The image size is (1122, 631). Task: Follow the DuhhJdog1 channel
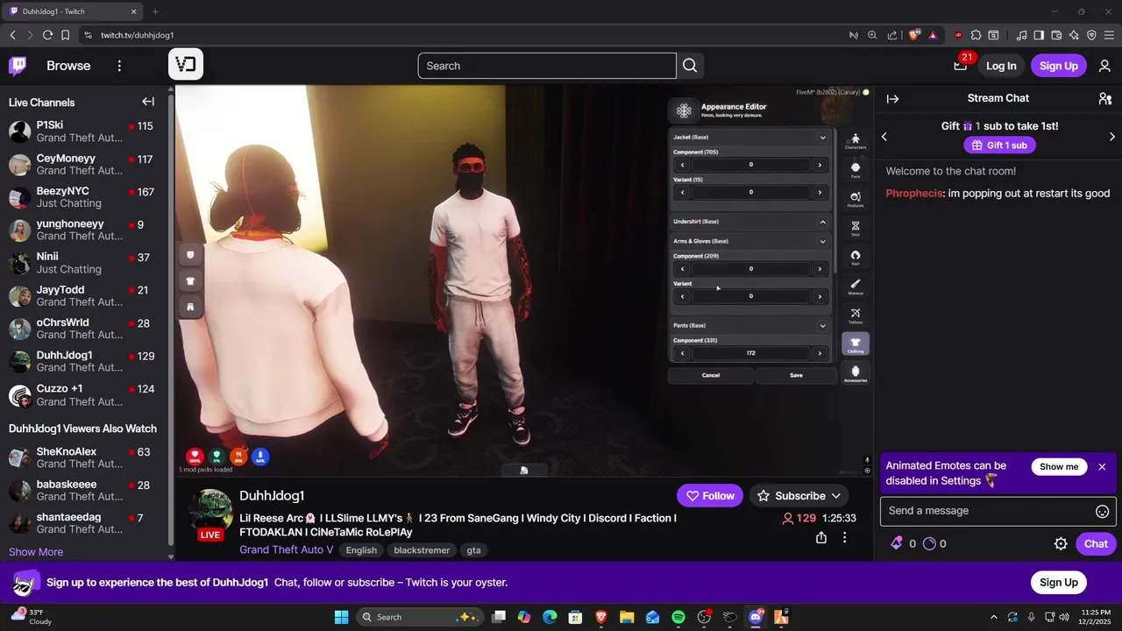coord(710,496)
